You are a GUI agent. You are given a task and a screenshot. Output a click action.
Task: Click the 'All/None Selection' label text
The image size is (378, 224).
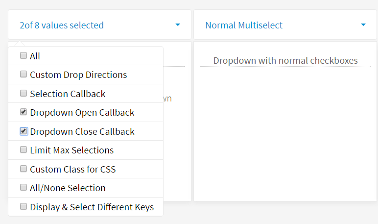pos(68,188)
